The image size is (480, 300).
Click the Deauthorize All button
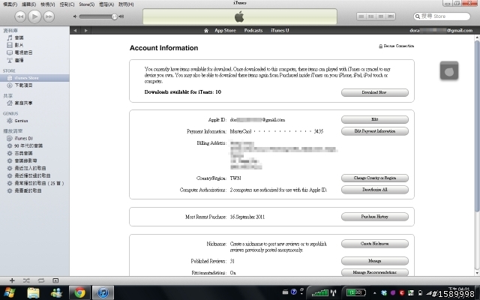coord(375,190)
